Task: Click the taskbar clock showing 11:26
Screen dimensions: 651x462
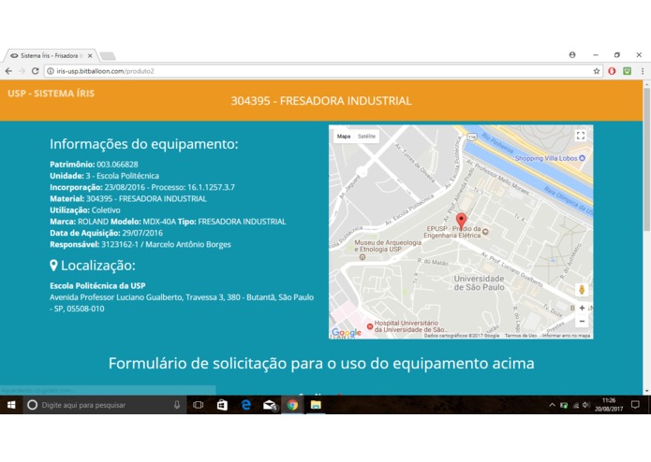Action: coord(609,405)
